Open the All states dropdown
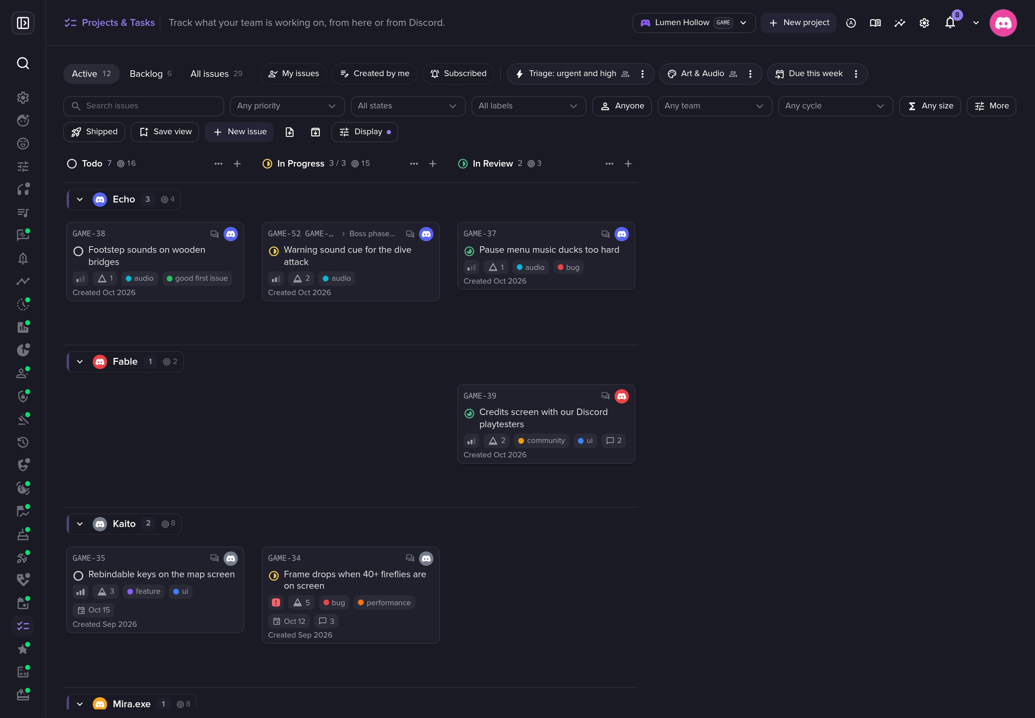Image resolution: width=1035 pixels, height=718 pixels. tap(408, 106)
